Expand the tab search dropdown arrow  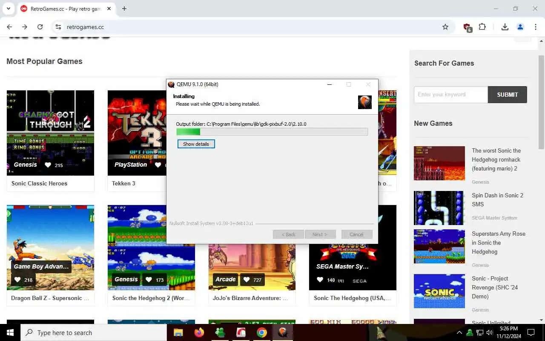[x=8, y=9]
